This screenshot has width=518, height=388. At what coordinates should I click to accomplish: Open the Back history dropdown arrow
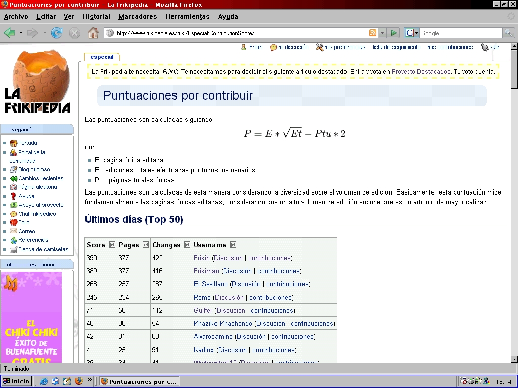pyautogui.click(x=21, y=33)
